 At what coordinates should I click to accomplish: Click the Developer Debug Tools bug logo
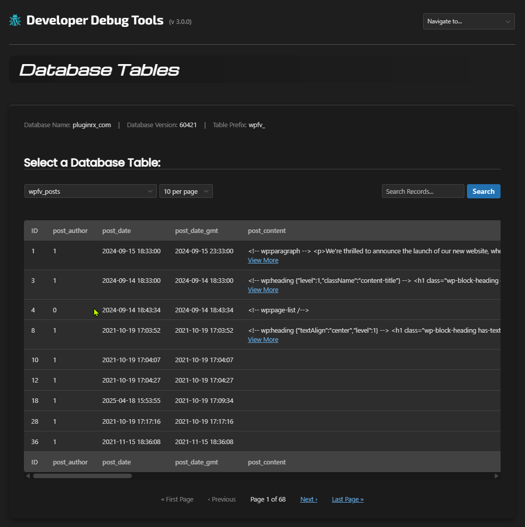tap(14, 20)
